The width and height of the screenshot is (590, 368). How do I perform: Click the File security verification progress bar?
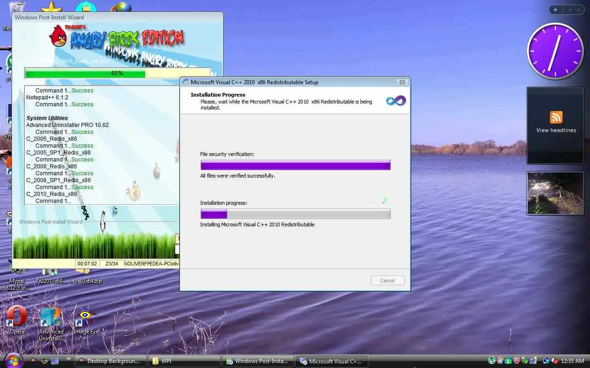(x=295, y=165)
